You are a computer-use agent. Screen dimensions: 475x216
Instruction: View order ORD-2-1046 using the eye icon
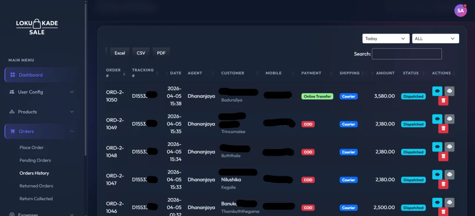coord(437,202)
